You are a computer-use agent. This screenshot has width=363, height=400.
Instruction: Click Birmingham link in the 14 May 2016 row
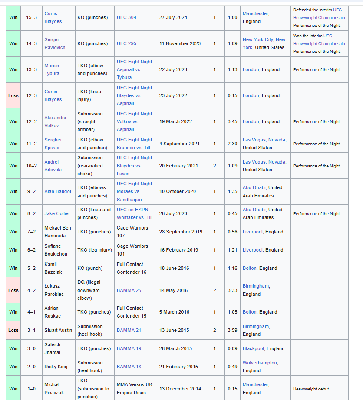[256, 286]
